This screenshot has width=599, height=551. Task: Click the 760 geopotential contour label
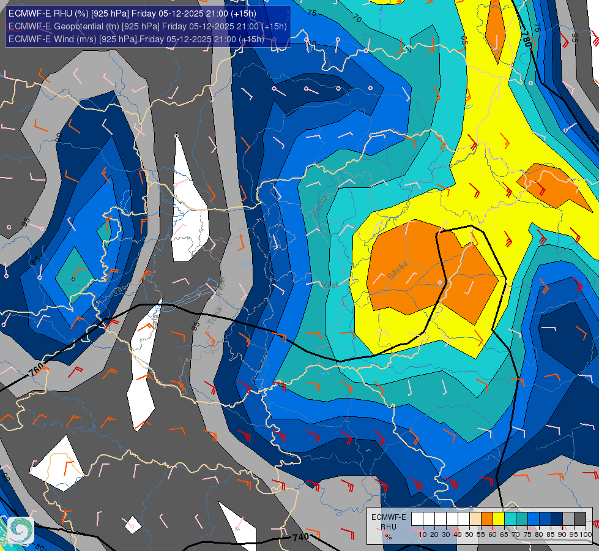point(36,370)
